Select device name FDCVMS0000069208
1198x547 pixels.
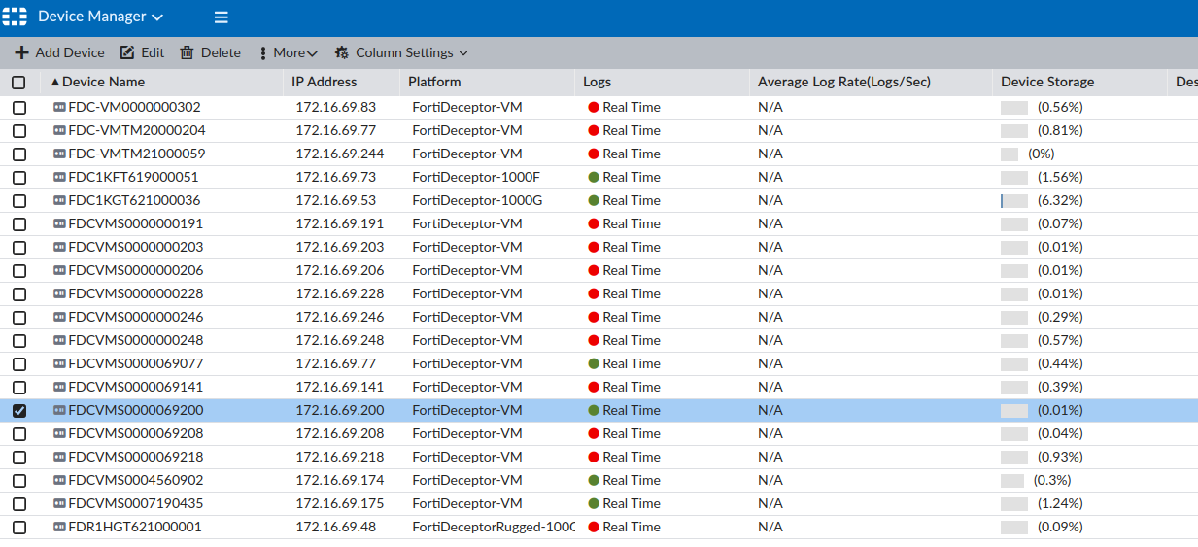(x=136, y=433)
